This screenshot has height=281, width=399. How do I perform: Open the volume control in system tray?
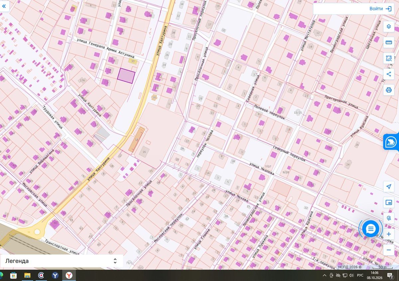pos(351,275)
